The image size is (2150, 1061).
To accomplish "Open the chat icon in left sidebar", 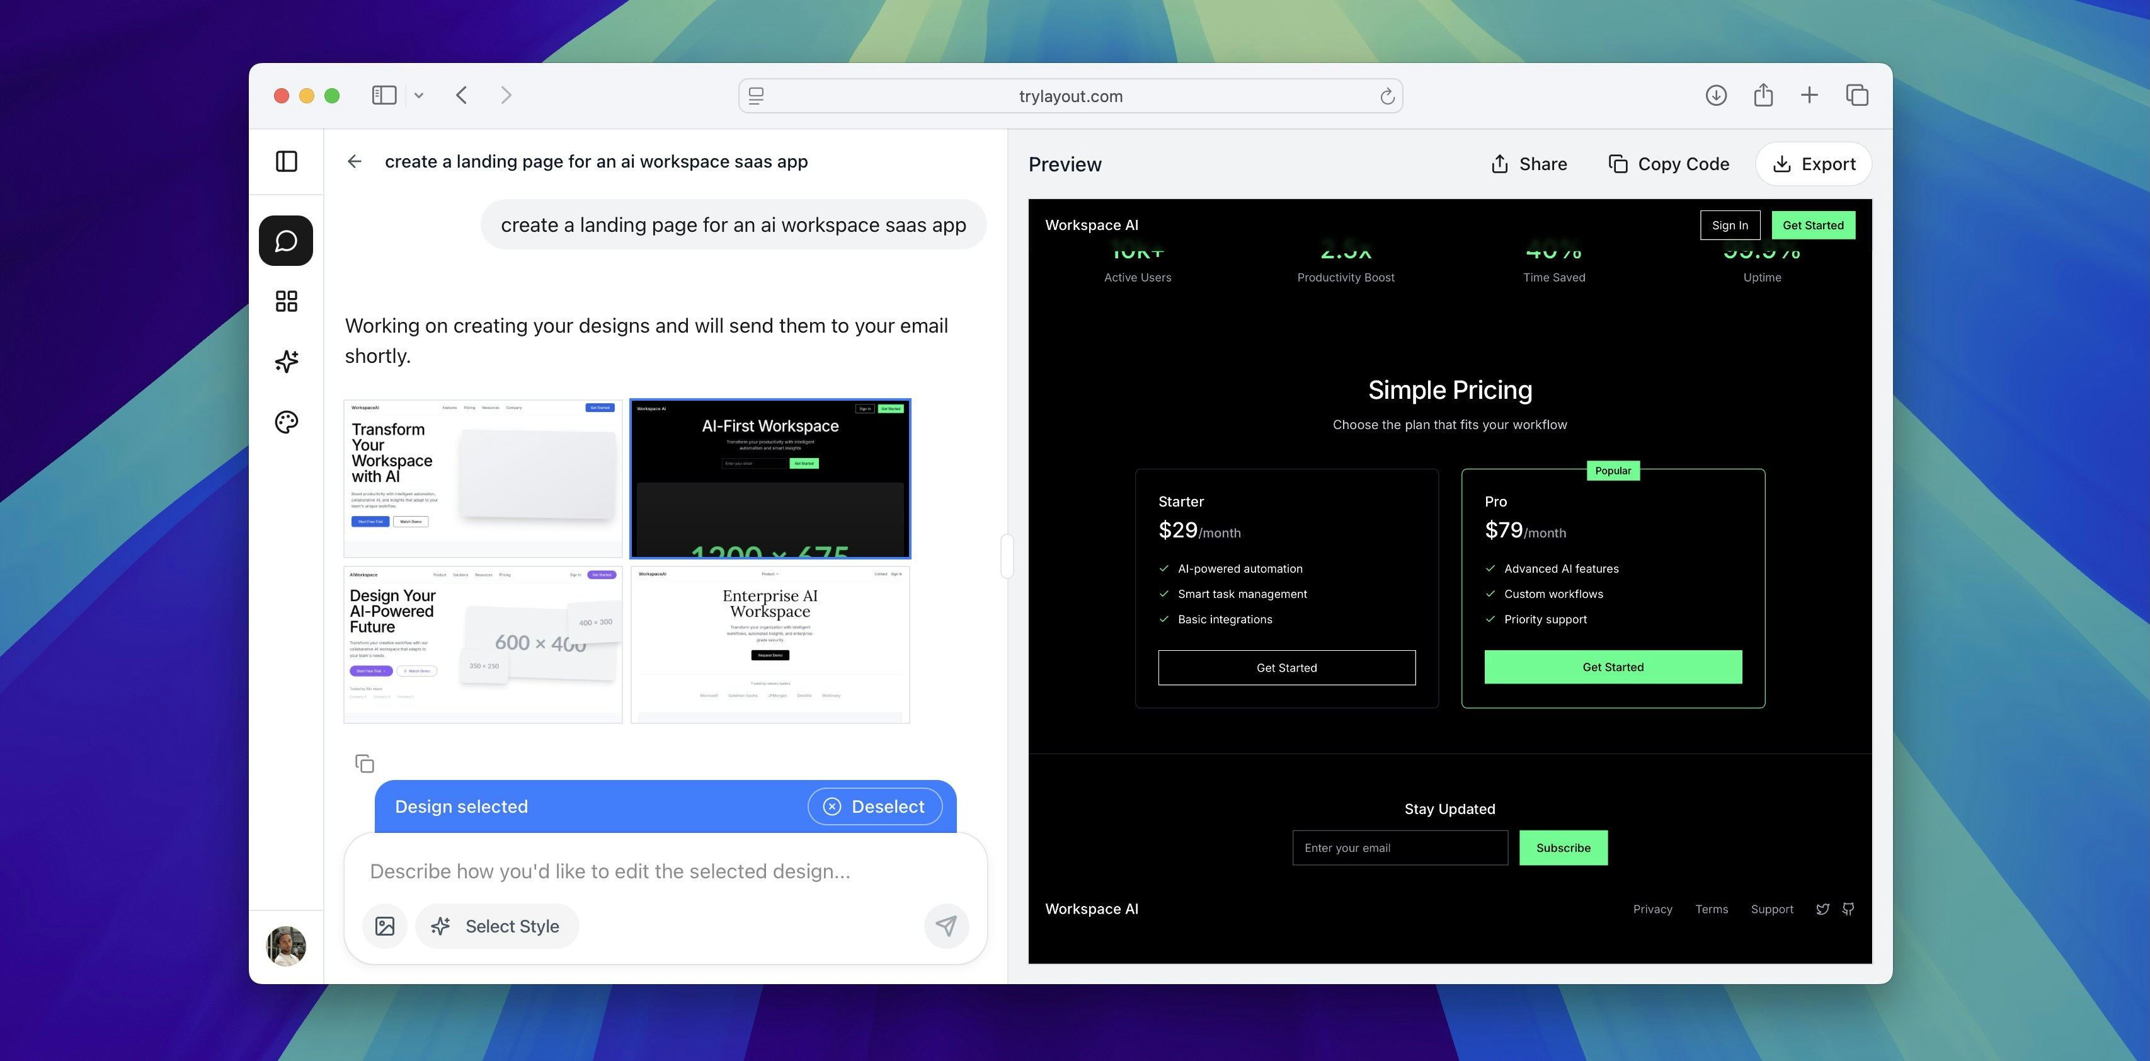I will click(x=285, y=241).
